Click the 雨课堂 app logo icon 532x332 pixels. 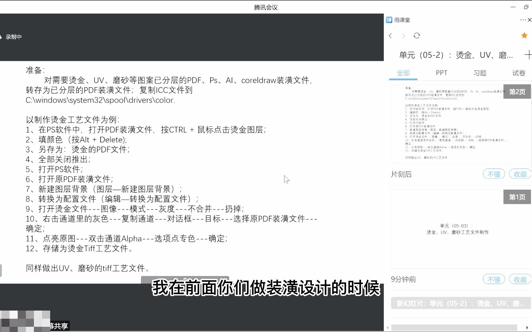pos(389,20)
